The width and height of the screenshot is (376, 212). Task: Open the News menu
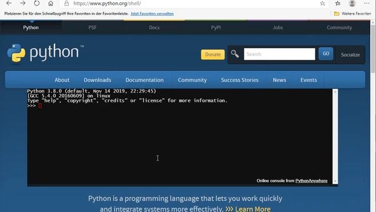(280, 80)
